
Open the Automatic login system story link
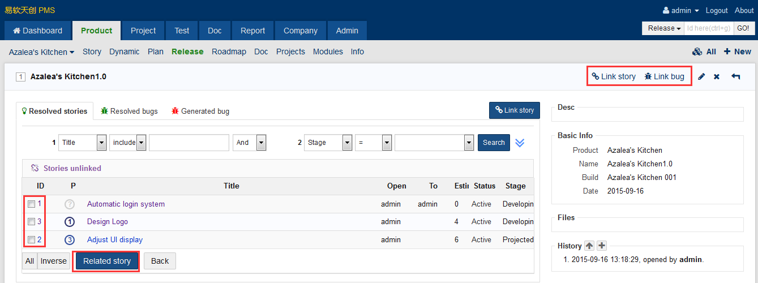click(x=126, y=204)
